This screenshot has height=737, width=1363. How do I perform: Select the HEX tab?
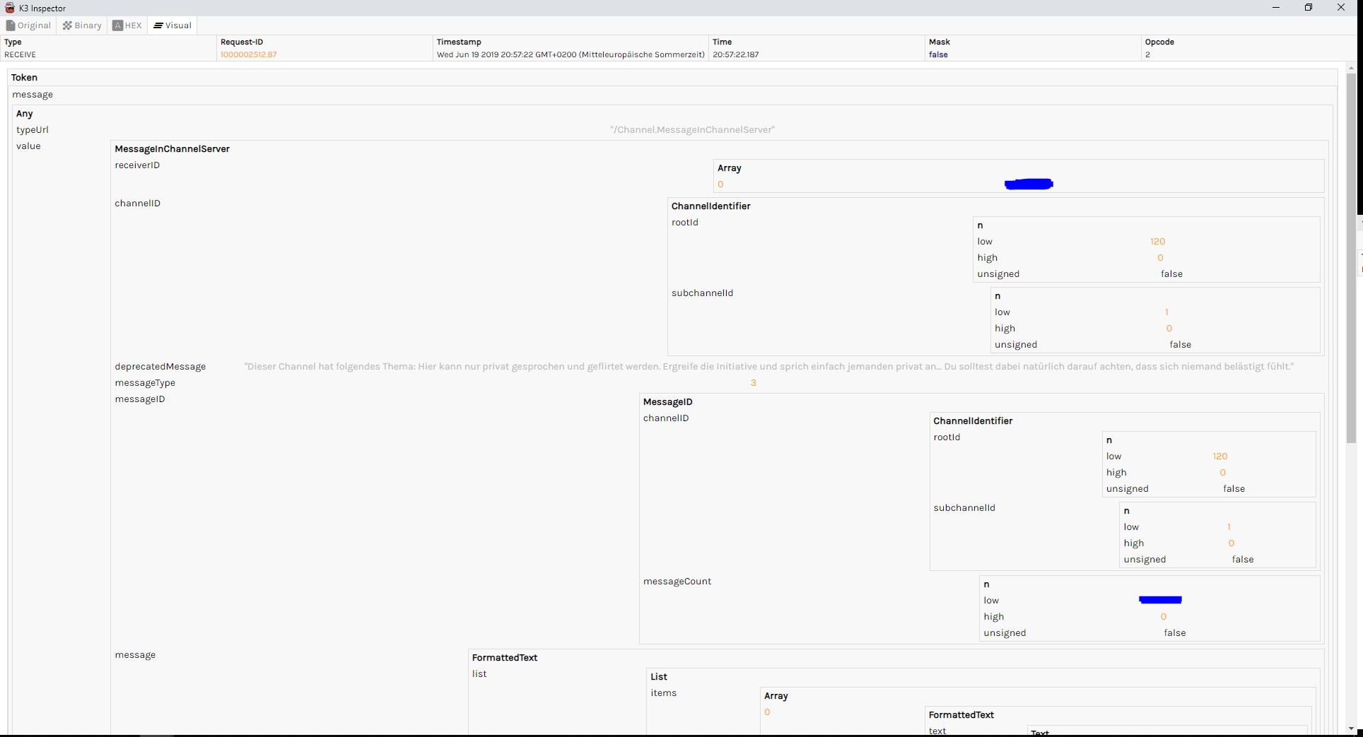click(x=127, y=25)
